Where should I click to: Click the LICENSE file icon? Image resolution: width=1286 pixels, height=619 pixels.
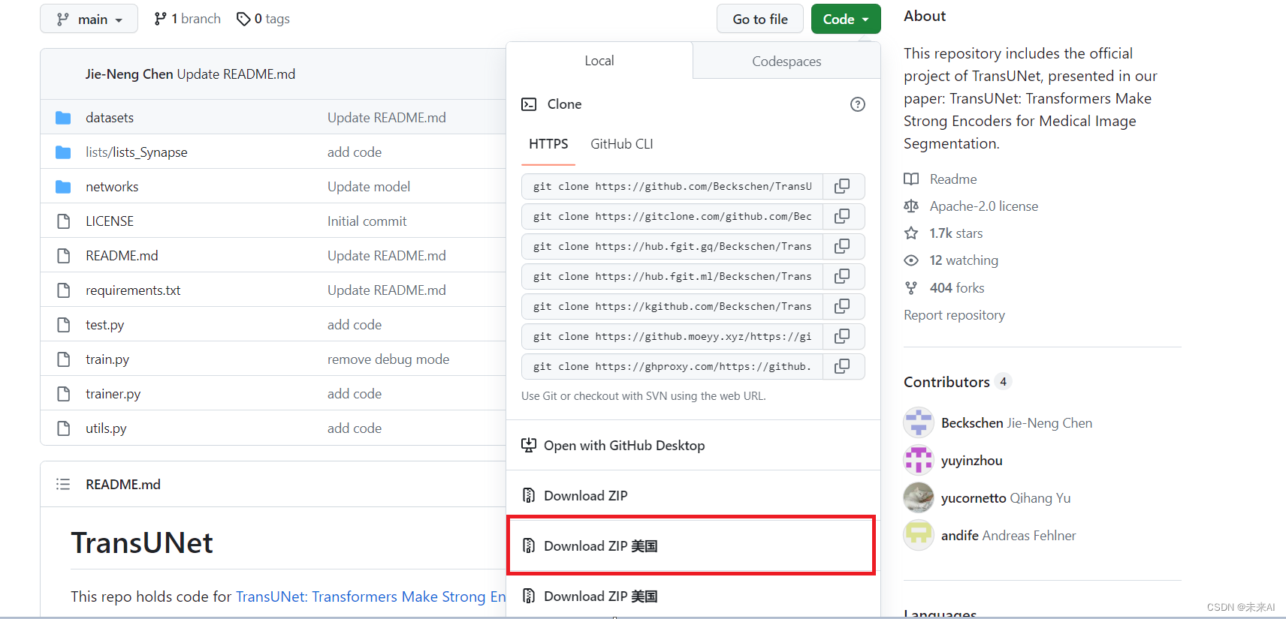point(64,221)
